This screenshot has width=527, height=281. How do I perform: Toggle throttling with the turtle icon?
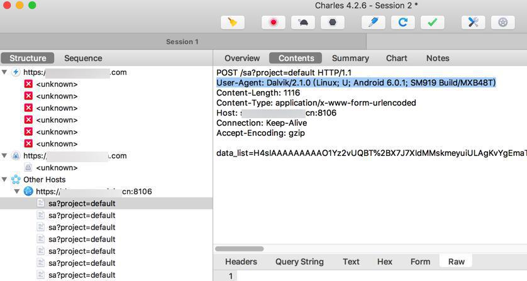coord(303,23)
